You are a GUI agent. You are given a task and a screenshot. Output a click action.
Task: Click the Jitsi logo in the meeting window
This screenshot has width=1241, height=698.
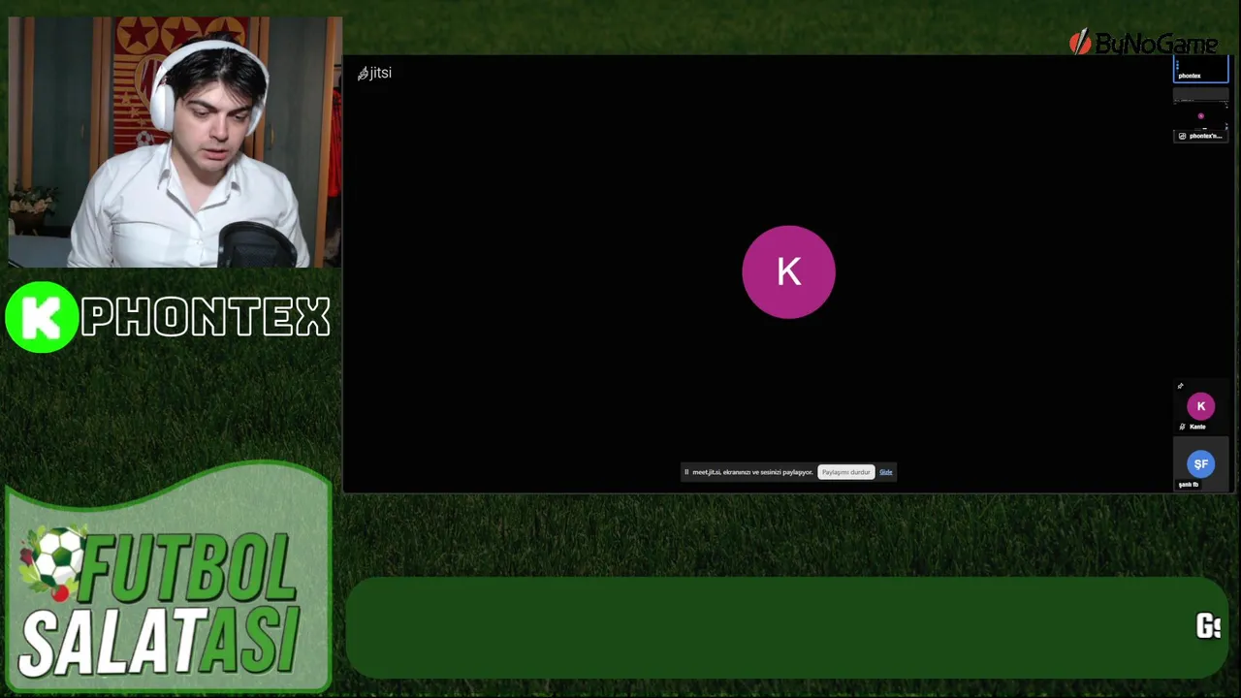click(374, 73)
